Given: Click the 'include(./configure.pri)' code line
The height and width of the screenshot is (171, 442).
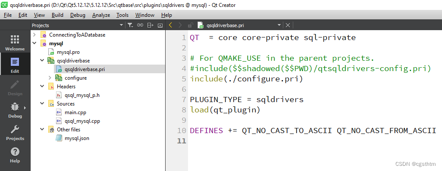Looking at the screenshot, I should (246, 79).
